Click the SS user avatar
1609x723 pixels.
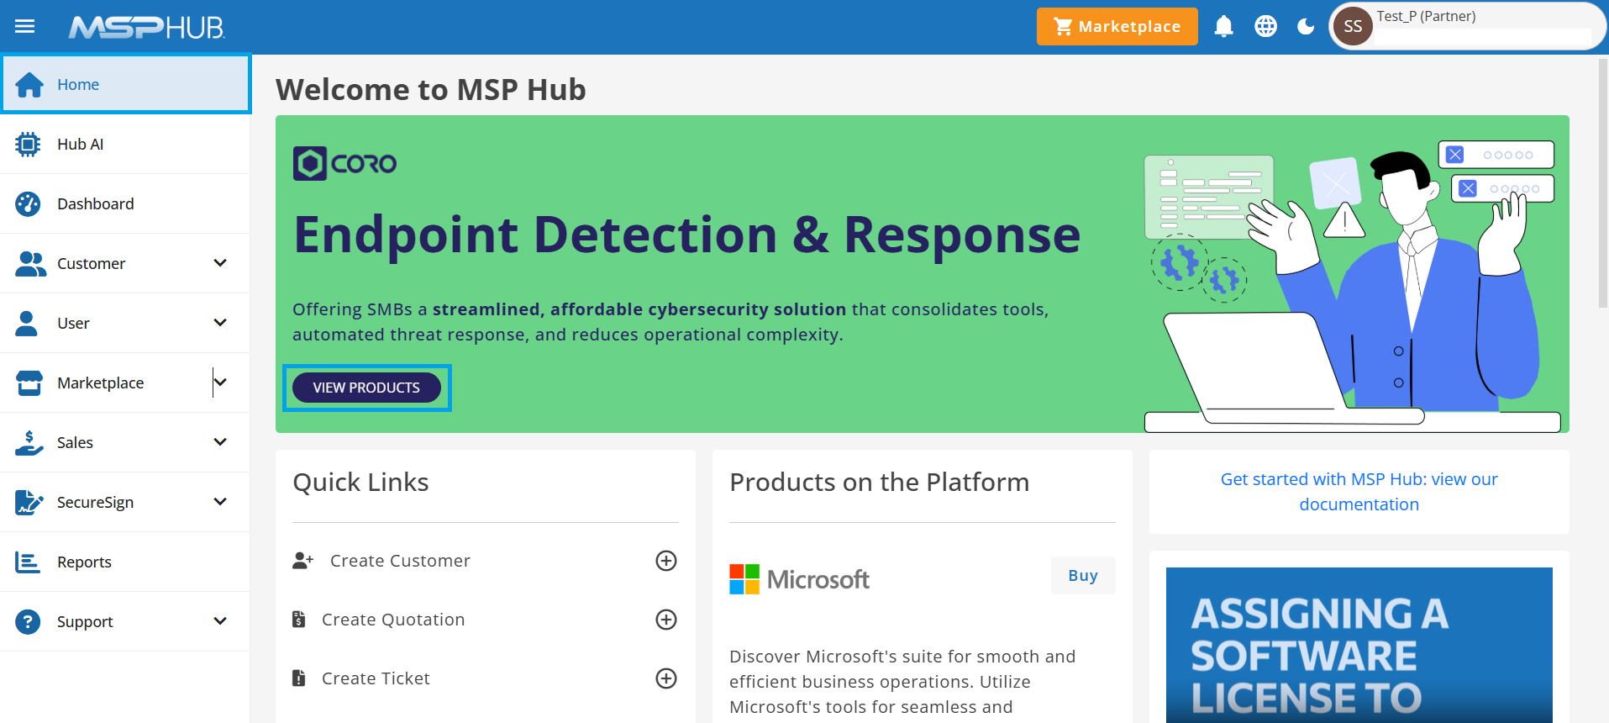[1353, 26]
